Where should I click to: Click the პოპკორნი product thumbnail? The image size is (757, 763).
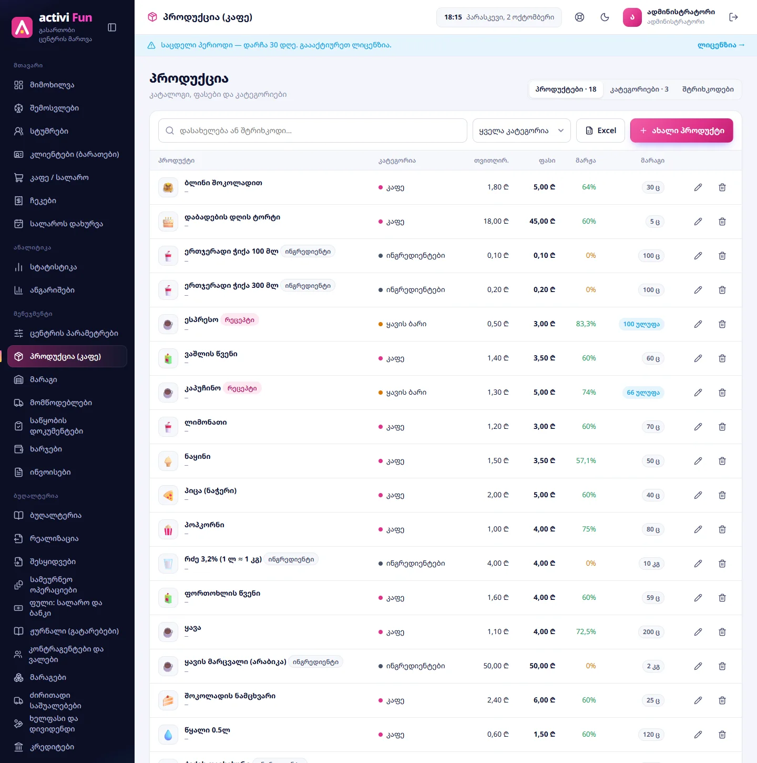tap(168, 529)
